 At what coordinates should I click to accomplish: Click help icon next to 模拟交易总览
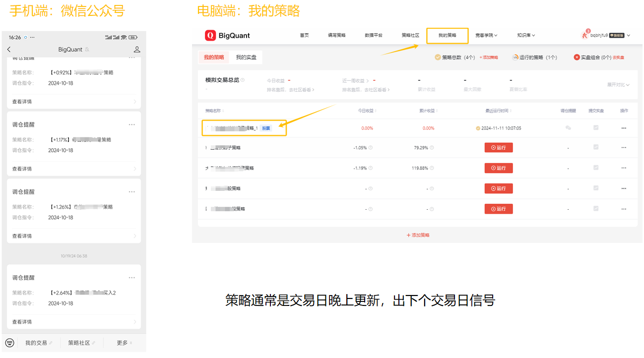(243, 80)
